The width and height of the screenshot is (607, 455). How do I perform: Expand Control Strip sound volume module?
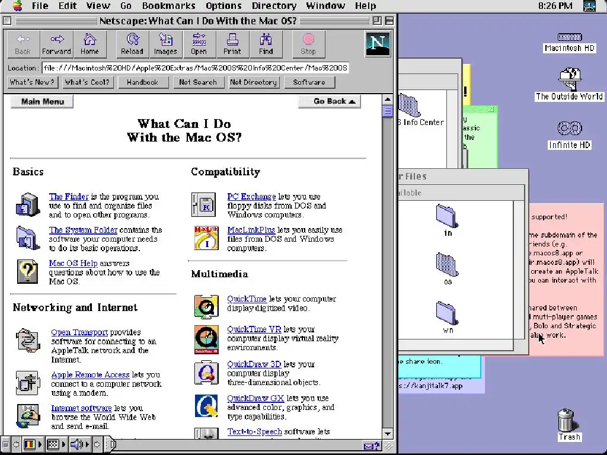coord(80,444)
